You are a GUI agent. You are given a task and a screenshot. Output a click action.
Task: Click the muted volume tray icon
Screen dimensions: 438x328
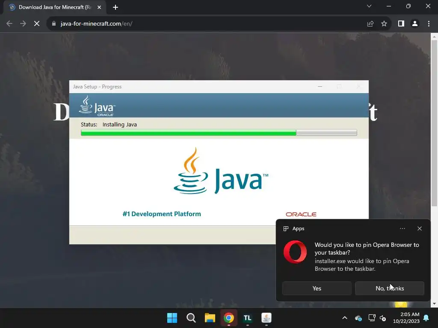point(383,318)
